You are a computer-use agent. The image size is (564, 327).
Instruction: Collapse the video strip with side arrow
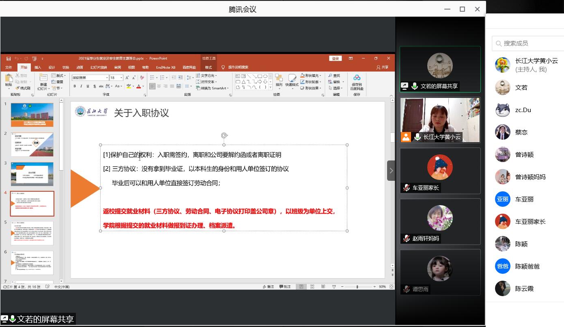391,171
